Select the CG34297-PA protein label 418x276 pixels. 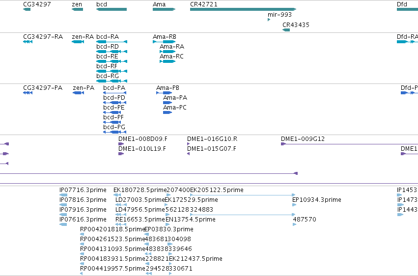[x=43, y=88]
